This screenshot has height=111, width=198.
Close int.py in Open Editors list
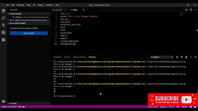11,20
